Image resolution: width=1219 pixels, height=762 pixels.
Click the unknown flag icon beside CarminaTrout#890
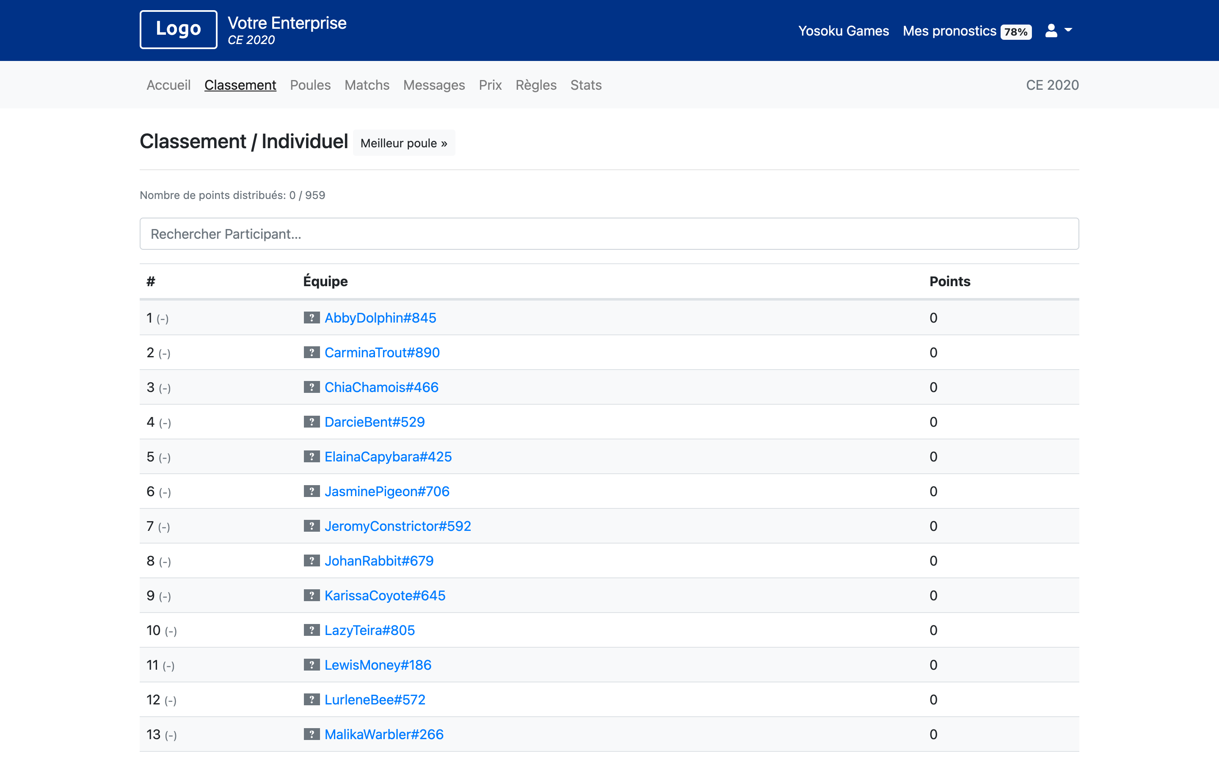pyautogui.click(x=311, y=352)
